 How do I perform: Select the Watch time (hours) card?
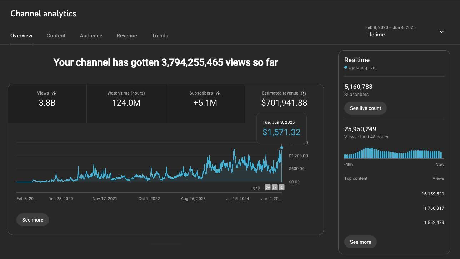tap(126, 103)
